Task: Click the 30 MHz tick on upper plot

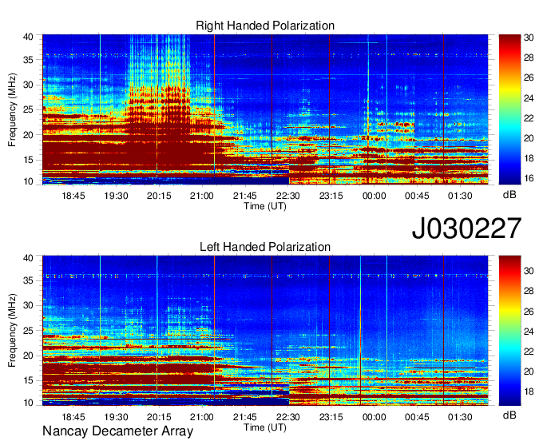Action: (28, 85)
